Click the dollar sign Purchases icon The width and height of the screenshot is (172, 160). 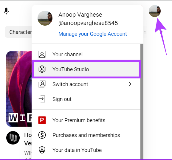pyautogui.click(x=42, y=135)
